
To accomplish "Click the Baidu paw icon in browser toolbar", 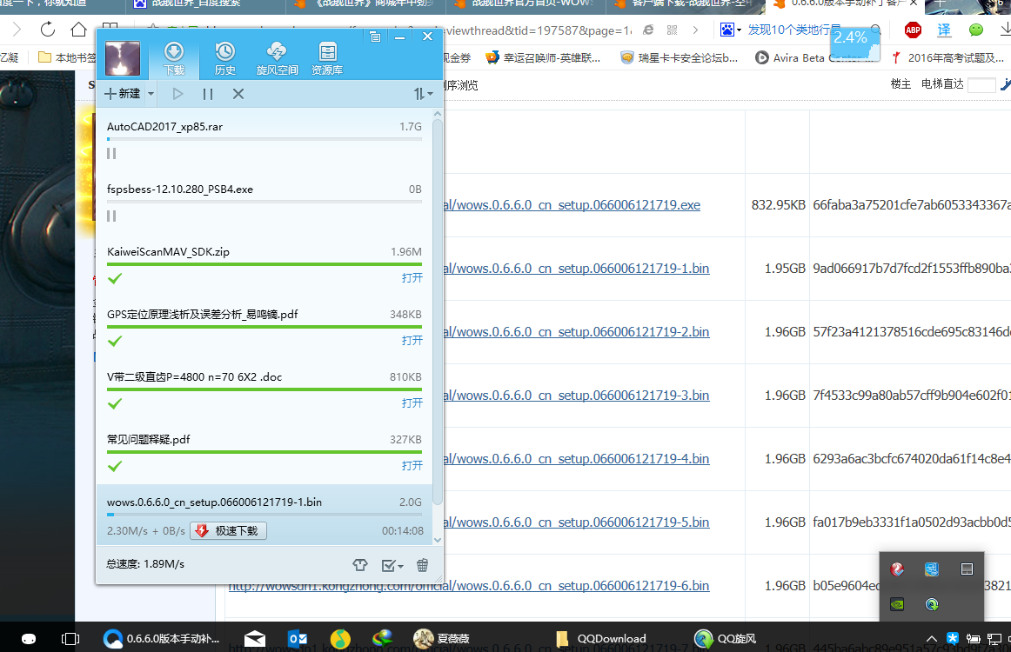I will coord(727,30).
